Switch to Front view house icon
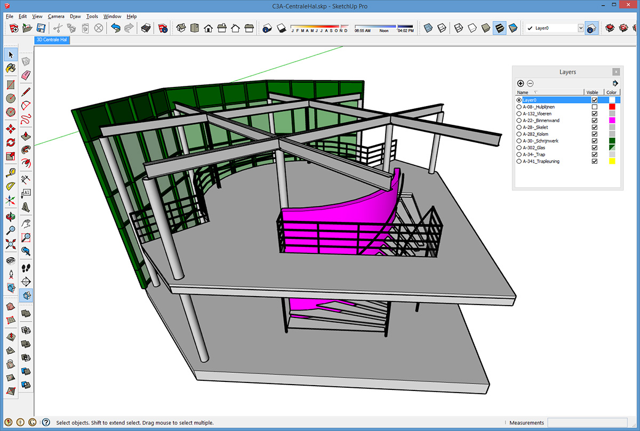Image resolution: width=640 pixels, height=431 pixels. coord(208,28)
